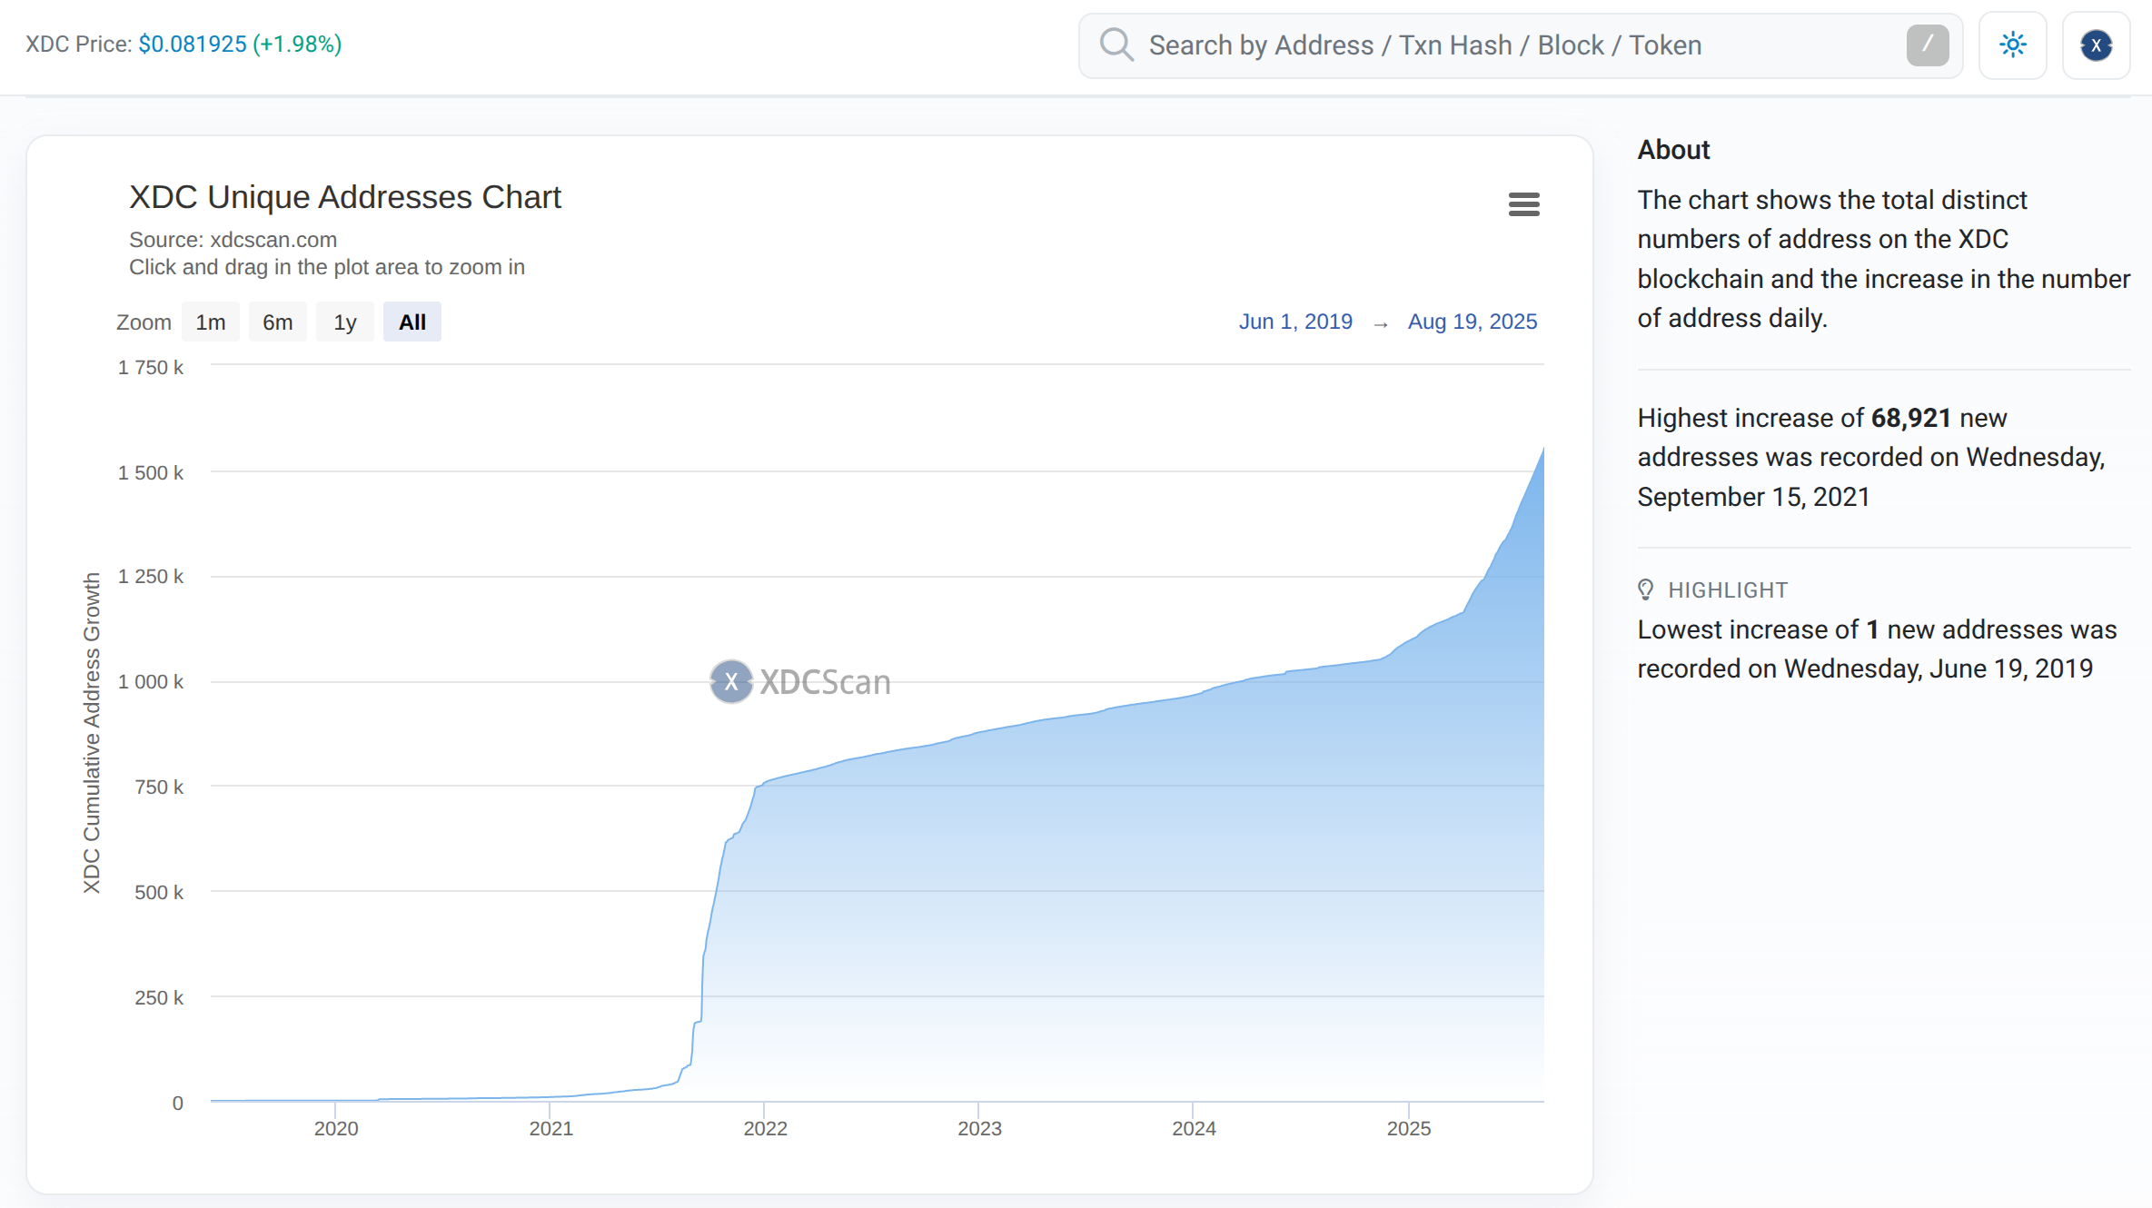Click the slash shortcut key in search bar

click(x=1928, y=45)
